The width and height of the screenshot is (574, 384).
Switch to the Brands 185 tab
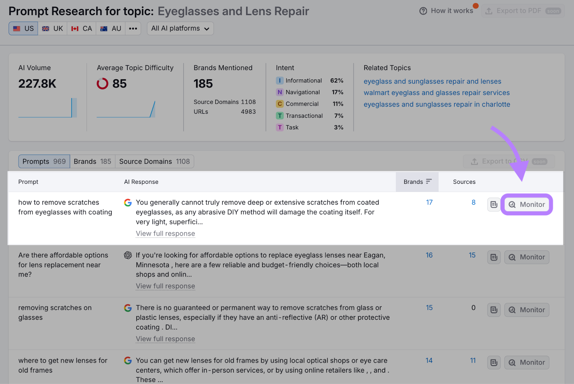coord(92,161)
